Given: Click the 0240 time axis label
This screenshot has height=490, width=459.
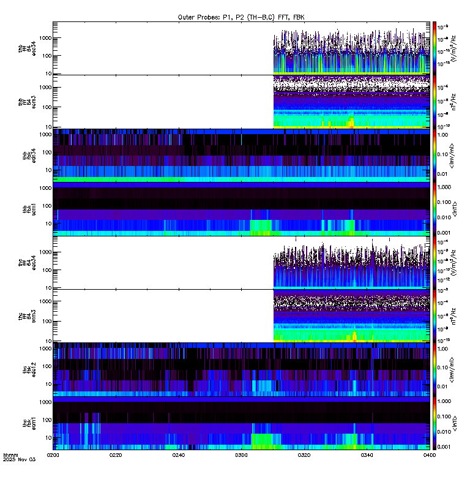Looking at the screenshot, I should tap(178, 455).
